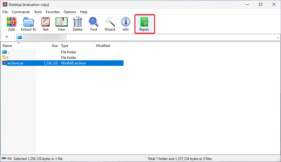The image size is (281, 162).
Task: Open the Options menu
Action: coord(70,12)
